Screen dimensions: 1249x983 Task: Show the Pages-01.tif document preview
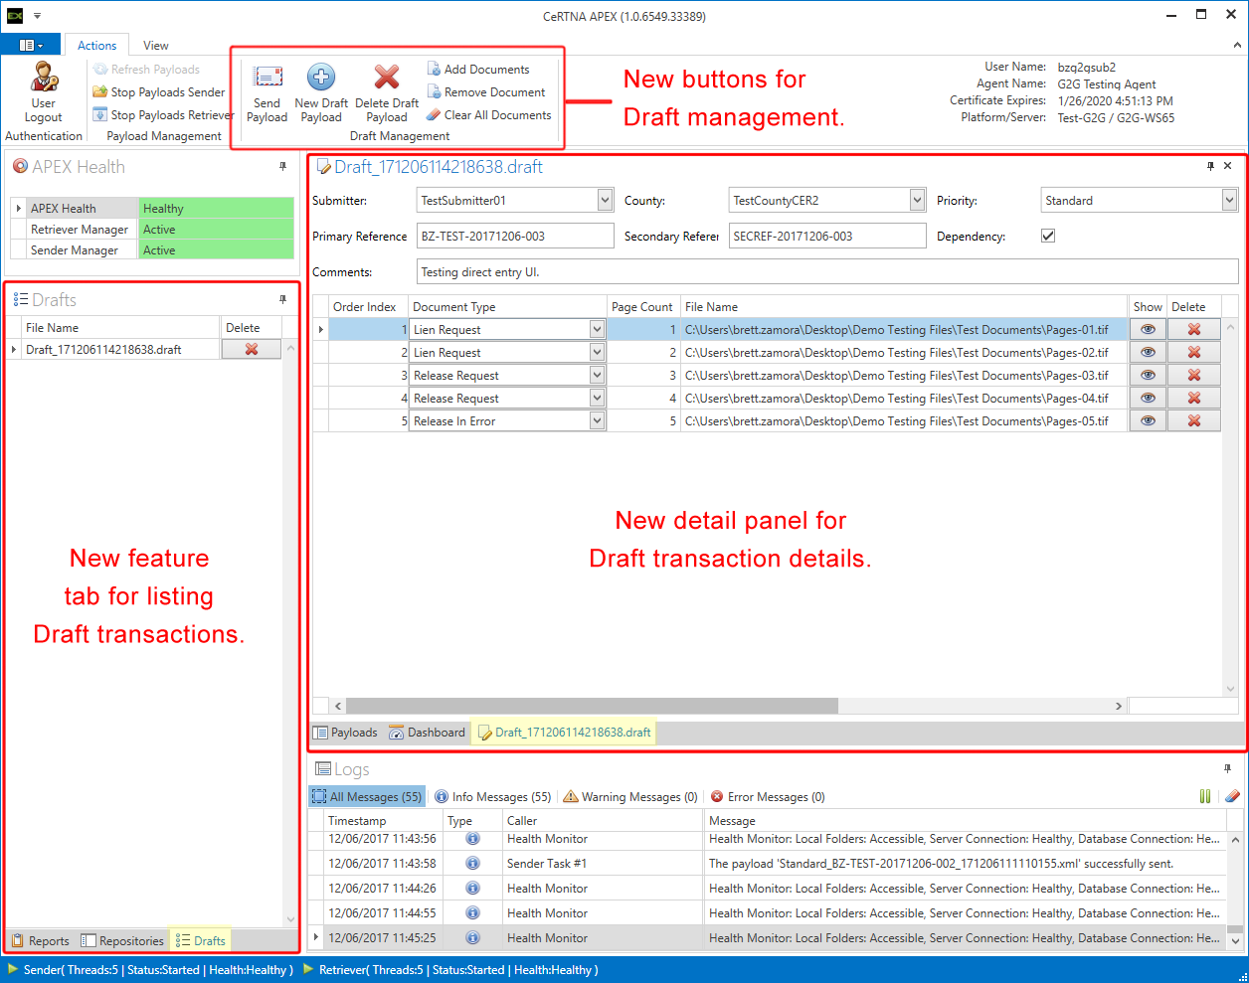(1148, 330)
